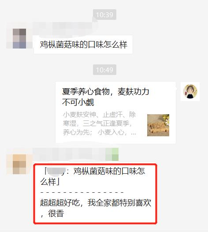
Task: Click the ，很香 last line of reply
Action: click(52, 213)
